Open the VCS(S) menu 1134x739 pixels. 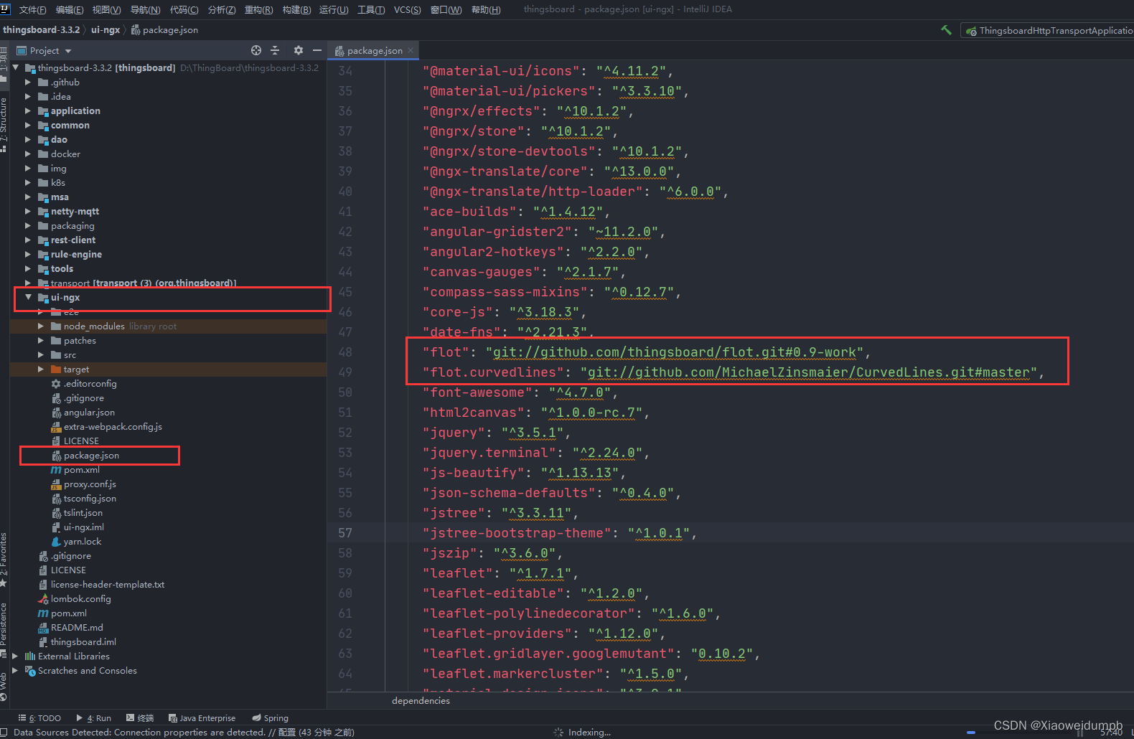[x=407, y=9]
